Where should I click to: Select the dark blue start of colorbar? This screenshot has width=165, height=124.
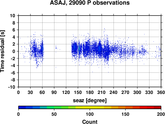pyautogui.click(x=22, y=107)
